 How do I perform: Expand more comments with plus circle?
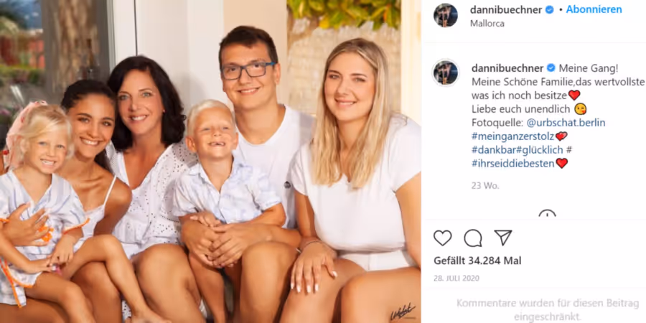click(547, 214)
